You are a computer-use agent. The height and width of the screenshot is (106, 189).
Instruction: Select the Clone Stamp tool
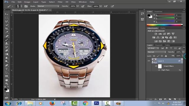(x=6, y=43)
